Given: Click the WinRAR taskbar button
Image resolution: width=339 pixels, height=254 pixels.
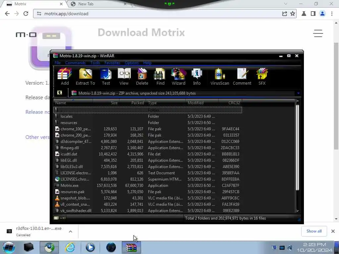Looking at the screenshot, I should [131, 247].
